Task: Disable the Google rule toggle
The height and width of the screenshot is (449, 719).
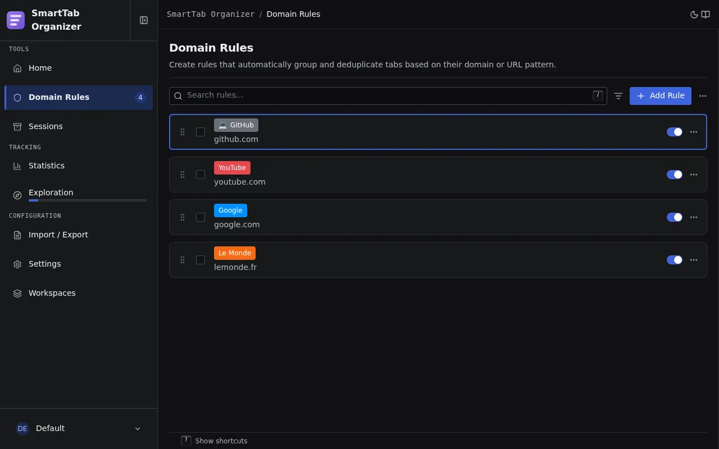Action: point(675,217)
